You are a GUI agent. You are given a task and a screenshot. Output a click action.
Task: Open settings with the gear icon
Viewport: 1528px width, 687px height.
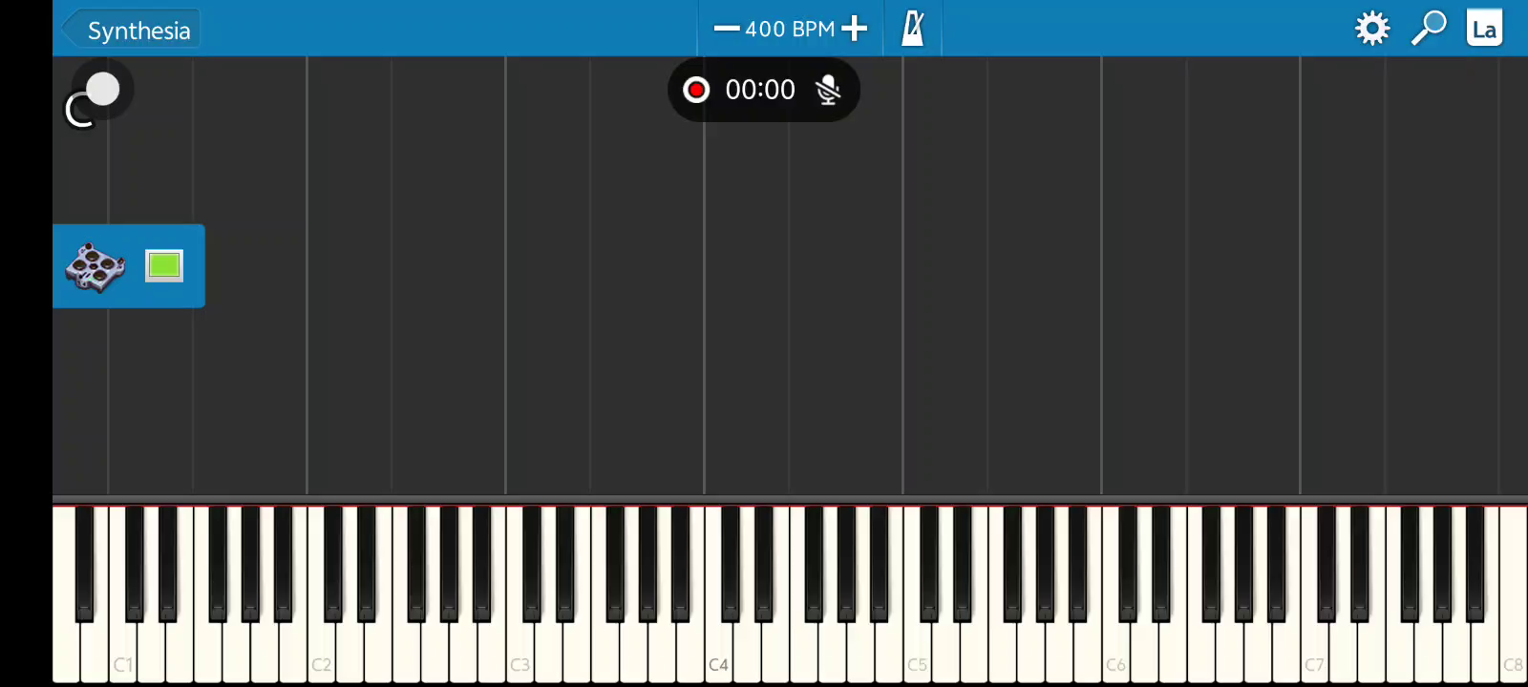tap(1372, 29)
